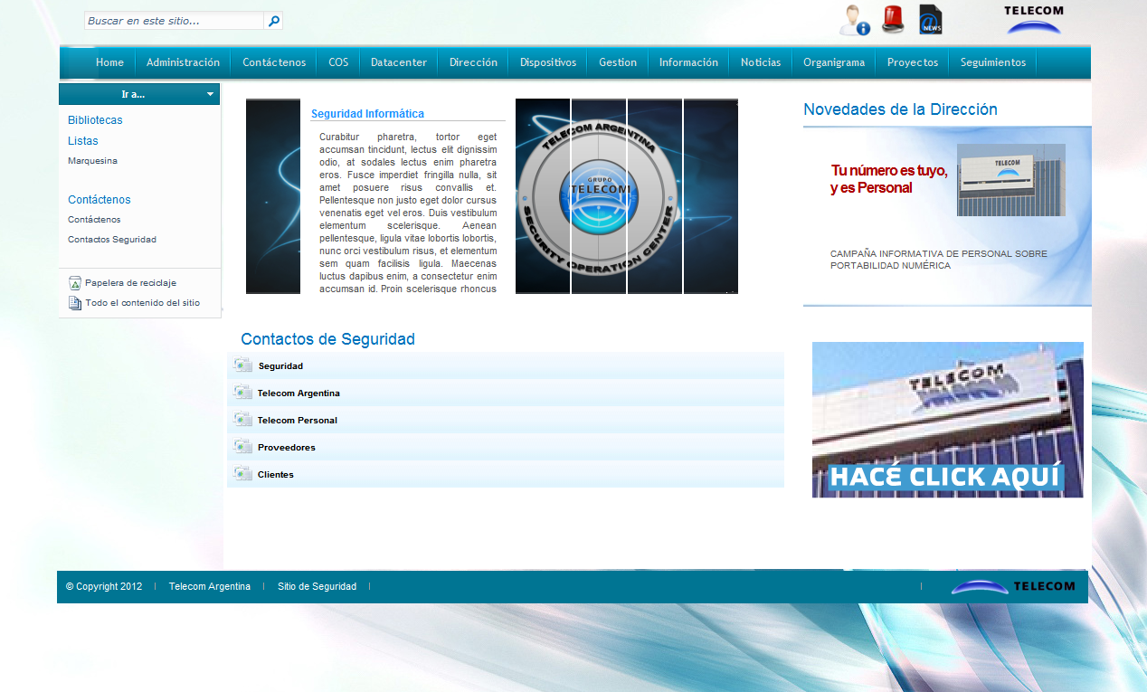Image resolution: width=1147 pixels, height=692 pixels.
Task: Click contact icon next to Telecom Personal
Action: pyautogui.click(x=242, y=420)
